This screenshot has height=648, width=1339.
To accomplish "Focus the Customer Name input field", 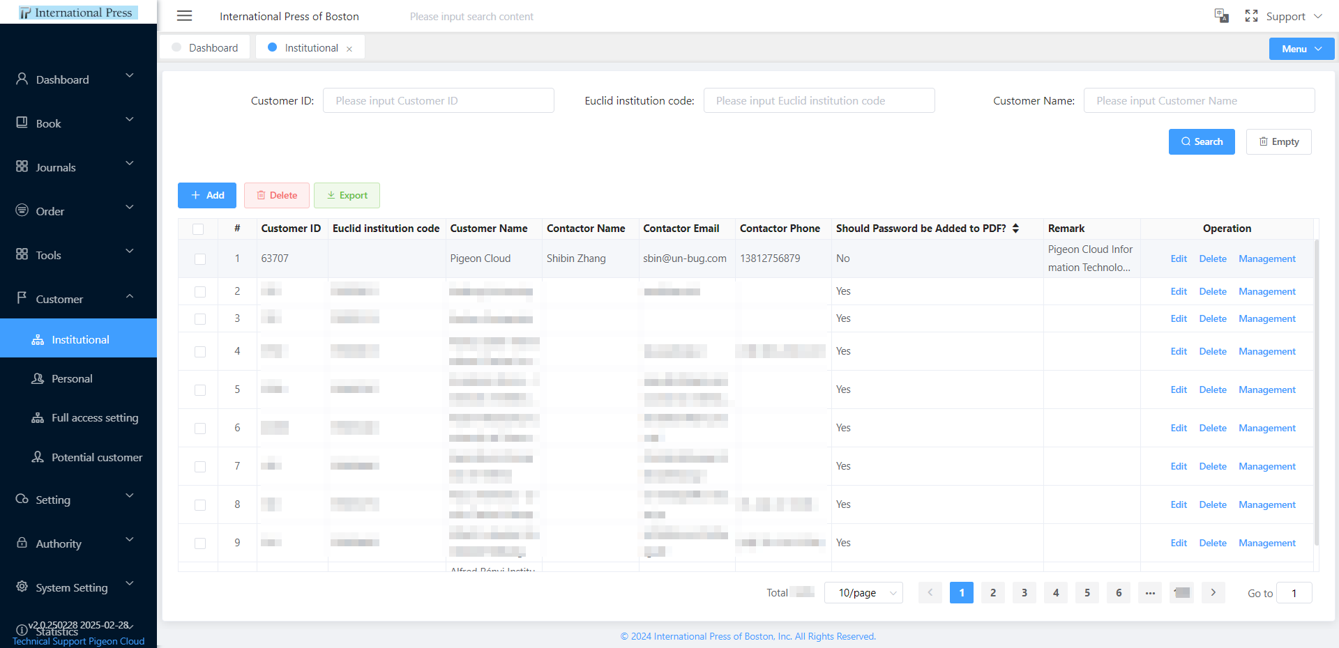I will click(1200, 100).
